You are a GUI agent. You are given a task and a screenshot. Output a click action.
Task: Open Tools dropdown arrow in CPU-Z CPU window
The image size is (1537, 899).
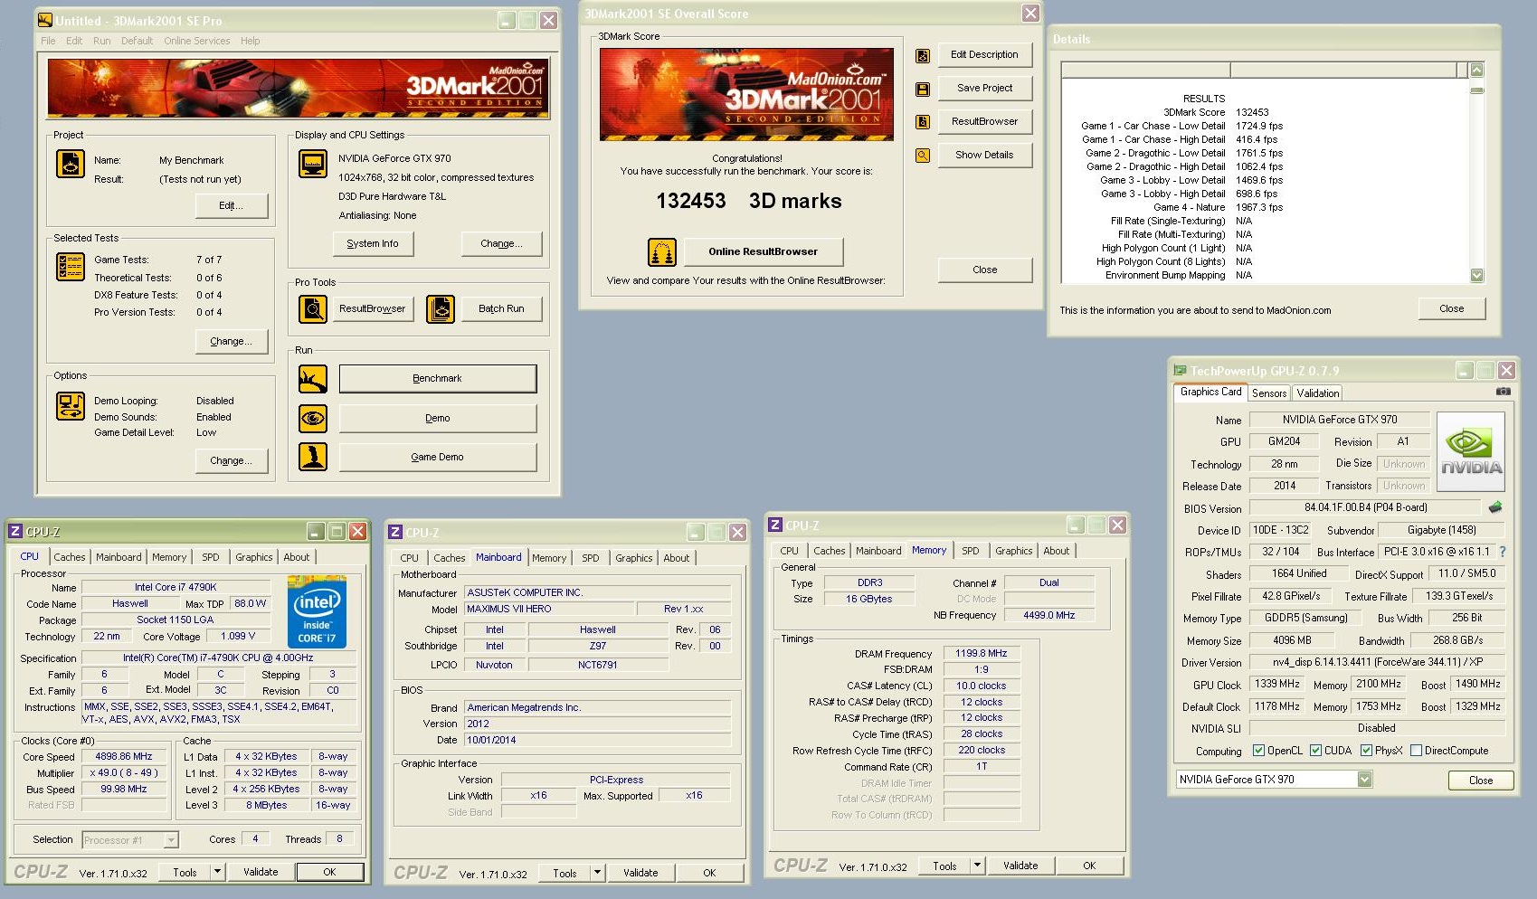click(x=217, y=872)
